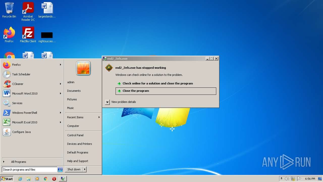Open Microsoft Word 2010 from Start menu
Viewport: 323px width, 182px height.
point(32,94)
